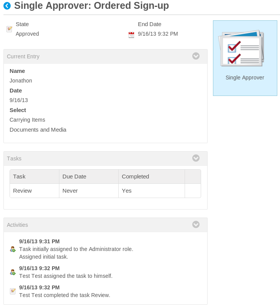The height and width of the screenshot is (307, 280).
Task: Click 'Assigned initial task.' text
Action: tap(44, 257)
